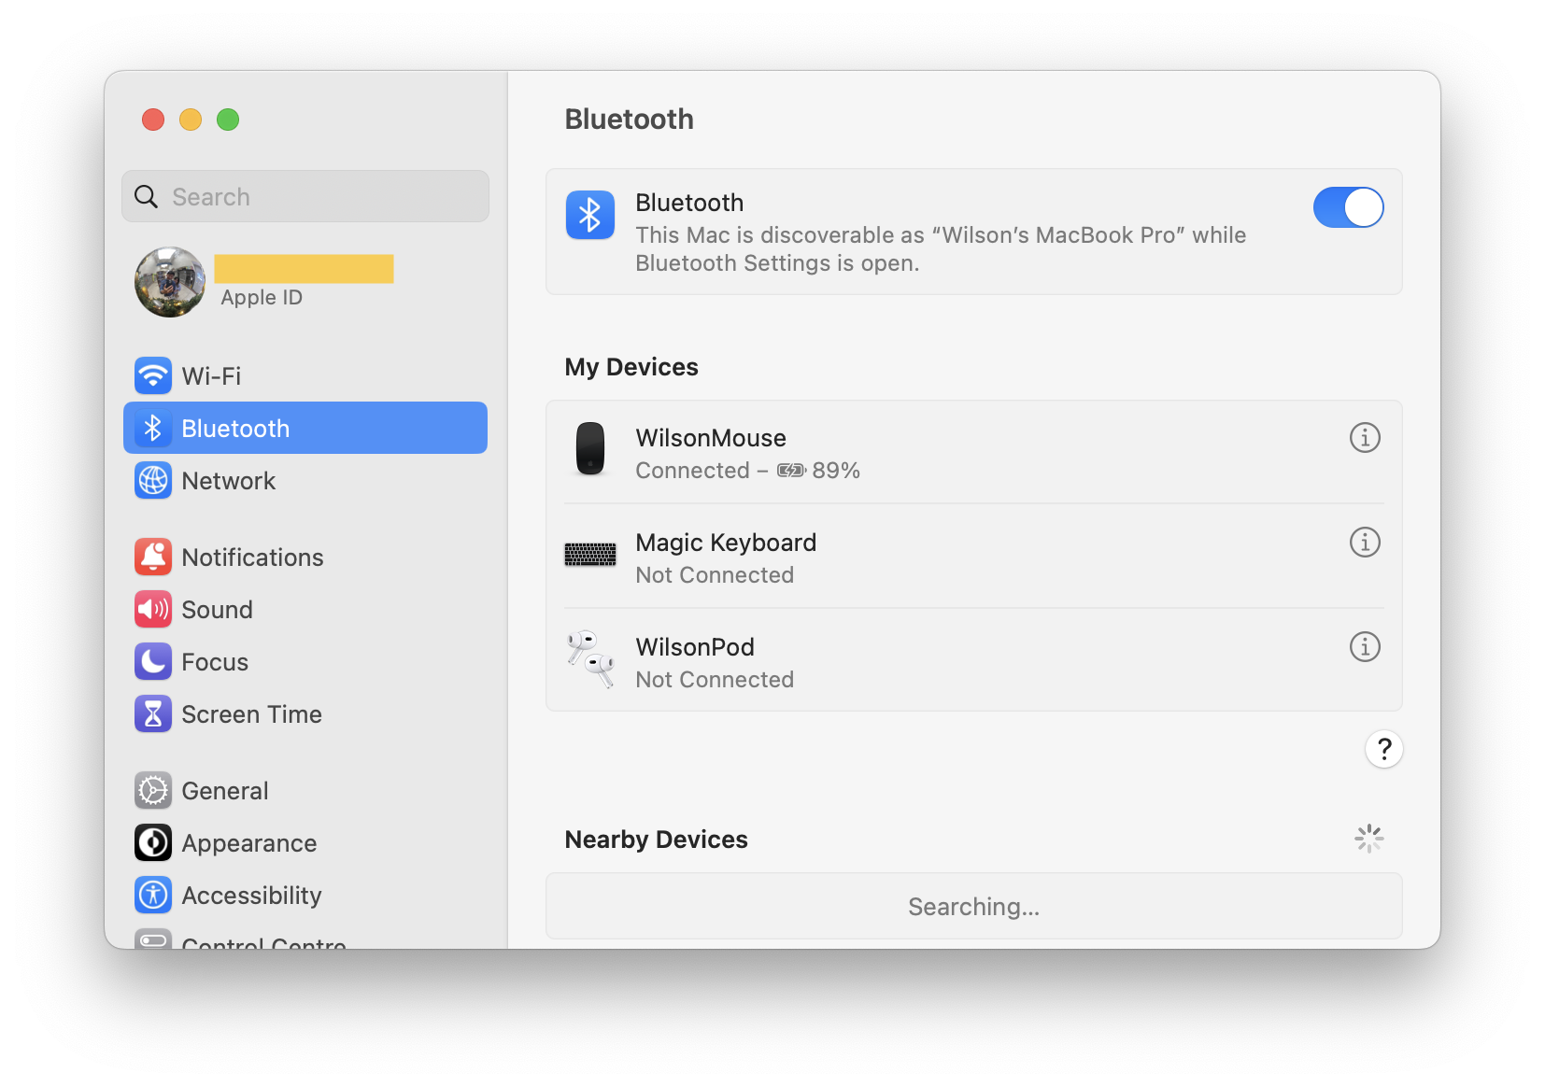
Task: Close the System Settings window
Action: coord(153,120)
